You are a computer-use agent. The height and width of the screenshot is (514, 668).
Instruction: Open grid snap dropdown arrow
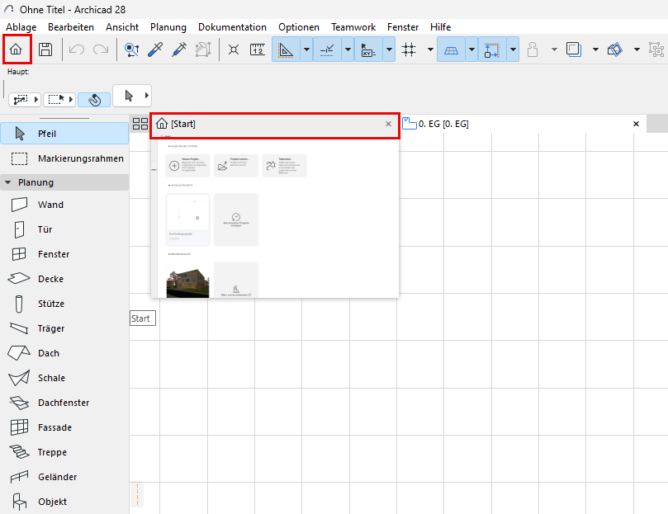tap(430, 50)
